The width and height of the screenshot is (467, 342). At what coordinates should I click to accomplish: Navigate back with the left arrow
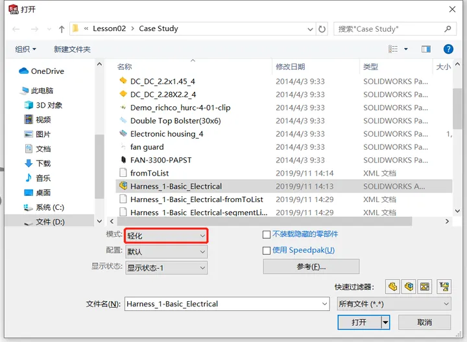(x=16, y=29)
